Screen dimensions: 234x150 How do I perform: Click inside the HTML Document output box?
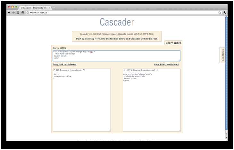click(152, 100)
